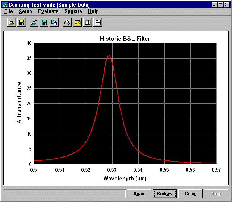Screen dimensions: 232x202
Task: Click the Scantraq app icon in title bar
Action: pos(5,5)
